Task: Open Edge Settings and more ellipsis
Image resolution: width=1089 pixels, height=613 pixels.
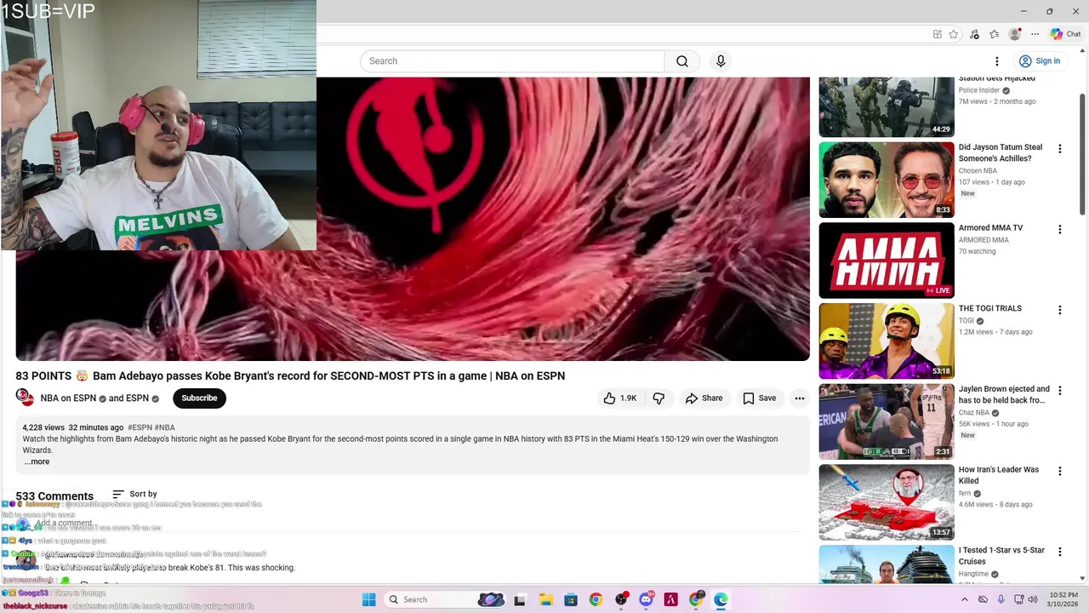Action: [1035, 34]
